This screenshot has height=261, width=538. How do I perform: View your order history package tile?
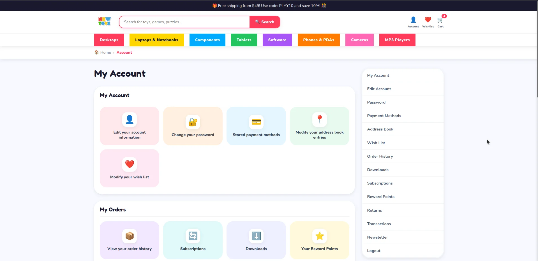130,240
